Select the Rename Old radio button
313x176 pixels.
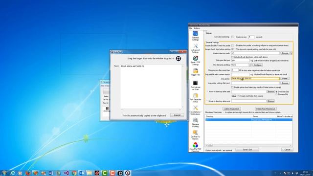(276, 94)
